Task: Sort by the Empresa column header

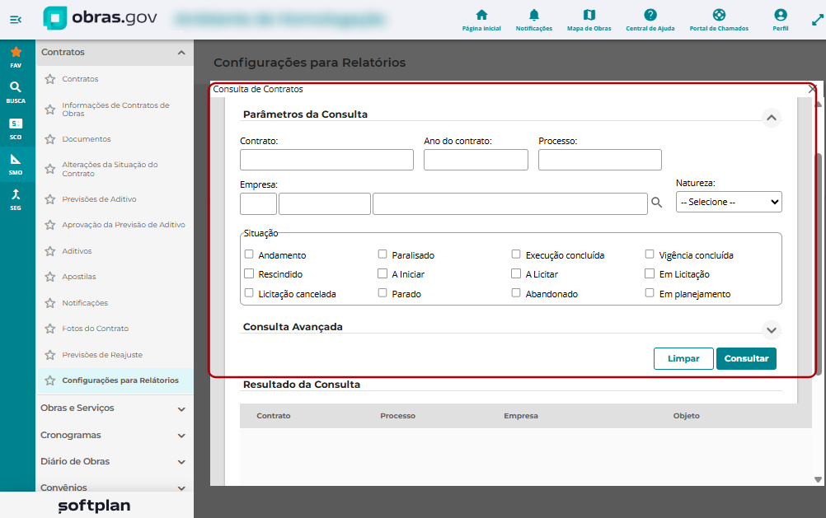Action: point(520,416)
